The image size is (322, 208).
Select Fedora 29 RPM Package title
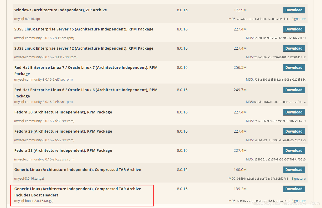pos(63,131)
